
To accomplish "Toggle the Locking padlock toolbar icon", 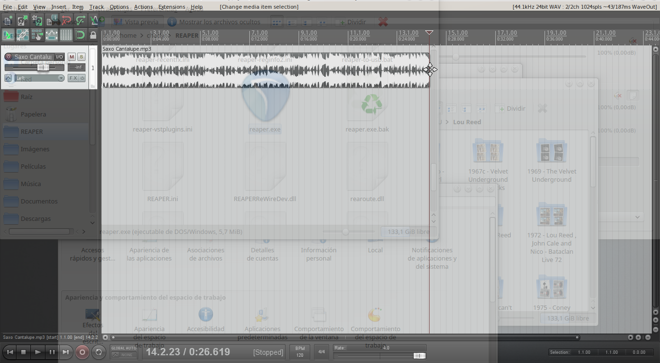I will click(93, 35).
